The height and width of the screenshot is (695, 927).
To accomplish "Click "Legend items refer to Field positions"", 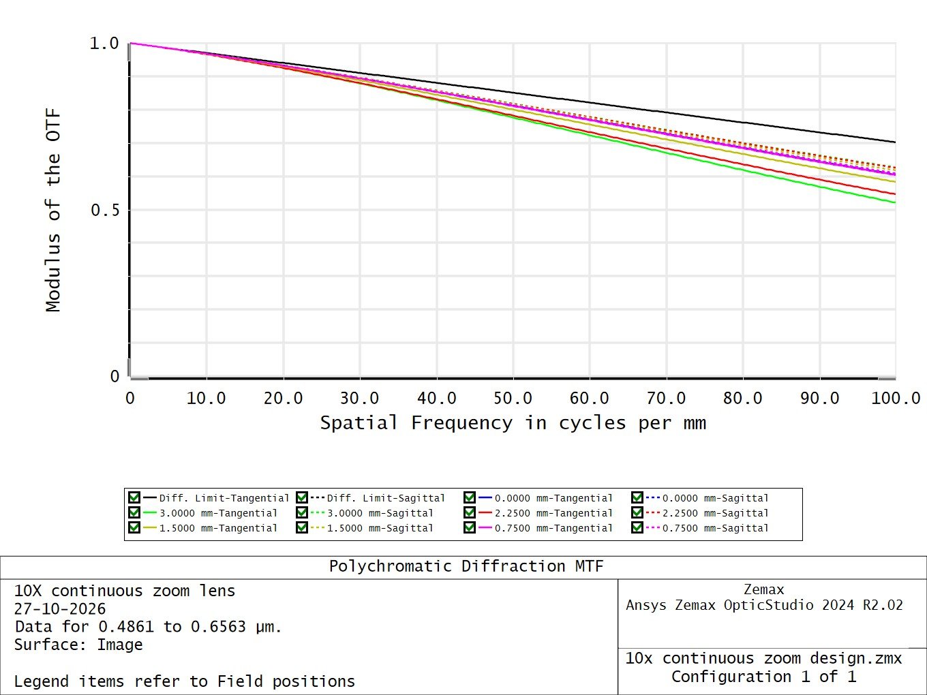I will tap(185, 681).
